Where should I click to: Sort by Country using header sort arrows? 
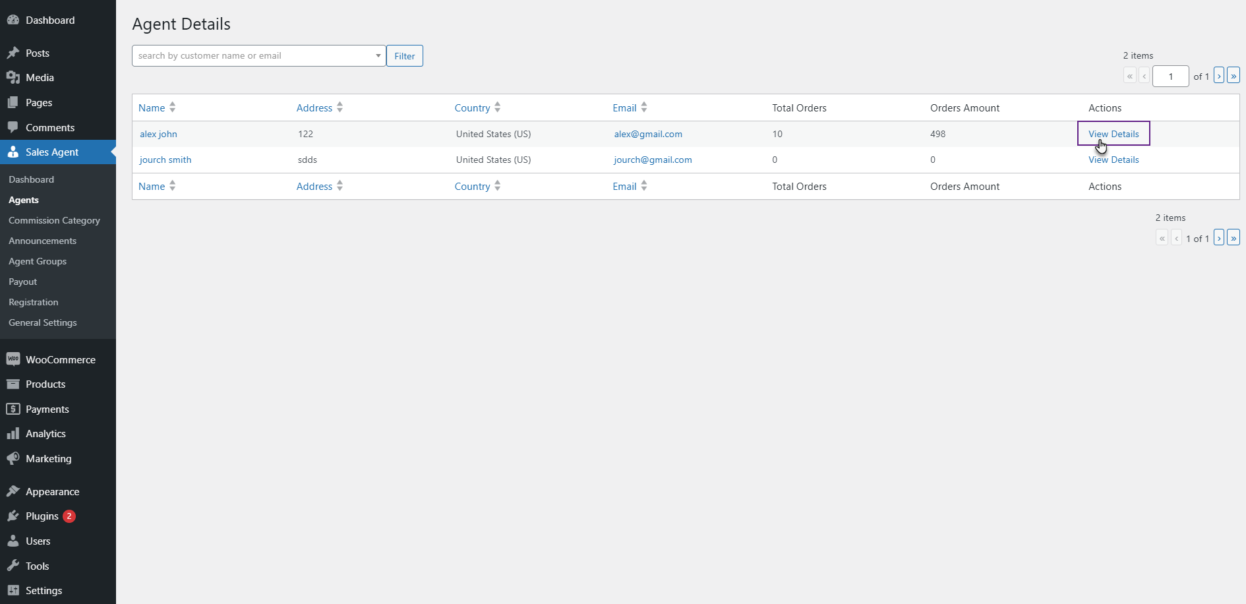point(498,107)
